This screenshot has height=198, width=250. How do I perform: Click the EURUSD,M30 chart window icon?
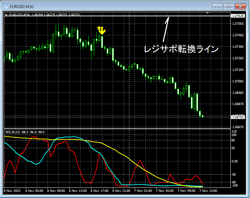tap(6, 6)
